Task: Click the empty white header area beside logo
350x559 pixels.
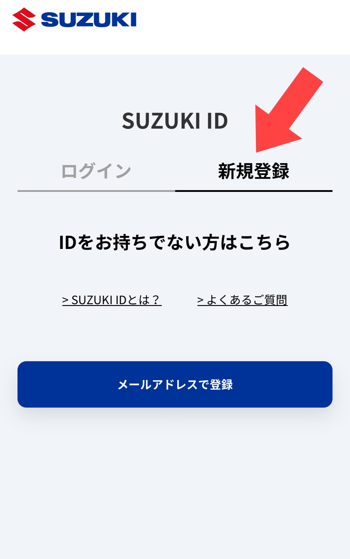Action: click(243, 27)
